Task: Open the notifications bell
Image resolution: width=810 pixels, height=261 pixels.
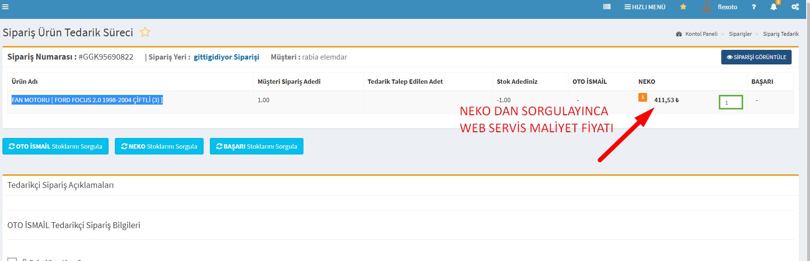Action: coord(774,7)
